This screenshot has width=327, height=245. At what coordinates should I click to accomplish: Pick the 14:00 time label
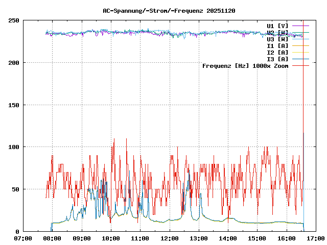pyautogui.click(x=228, y=238)
